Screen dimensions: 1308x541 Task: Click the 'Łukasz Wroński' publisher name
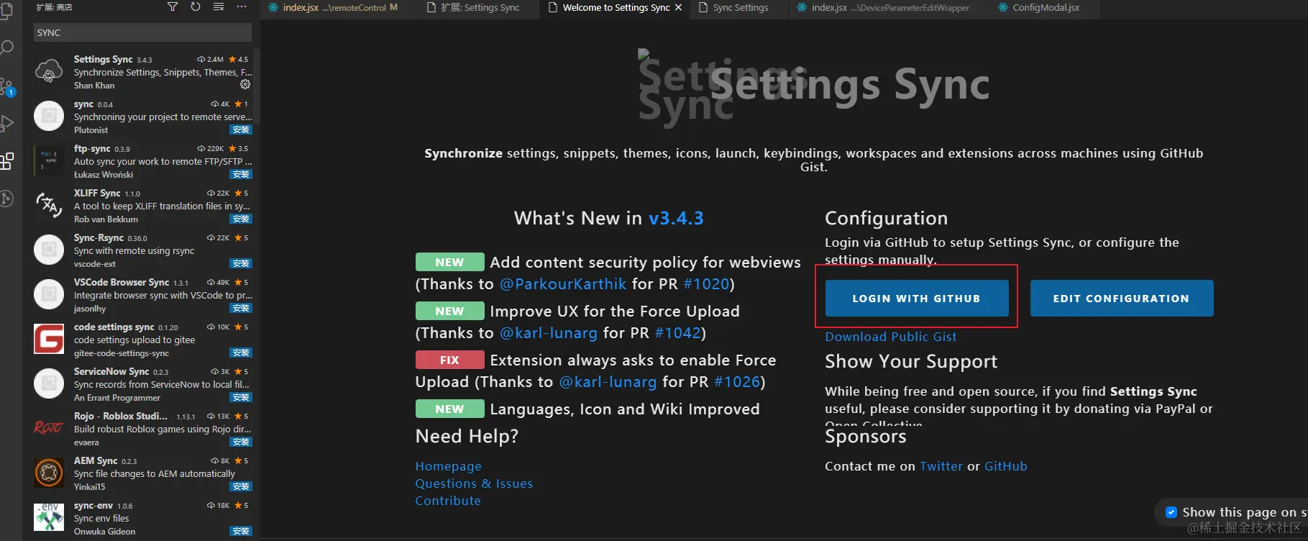click(x=104, y=175)
